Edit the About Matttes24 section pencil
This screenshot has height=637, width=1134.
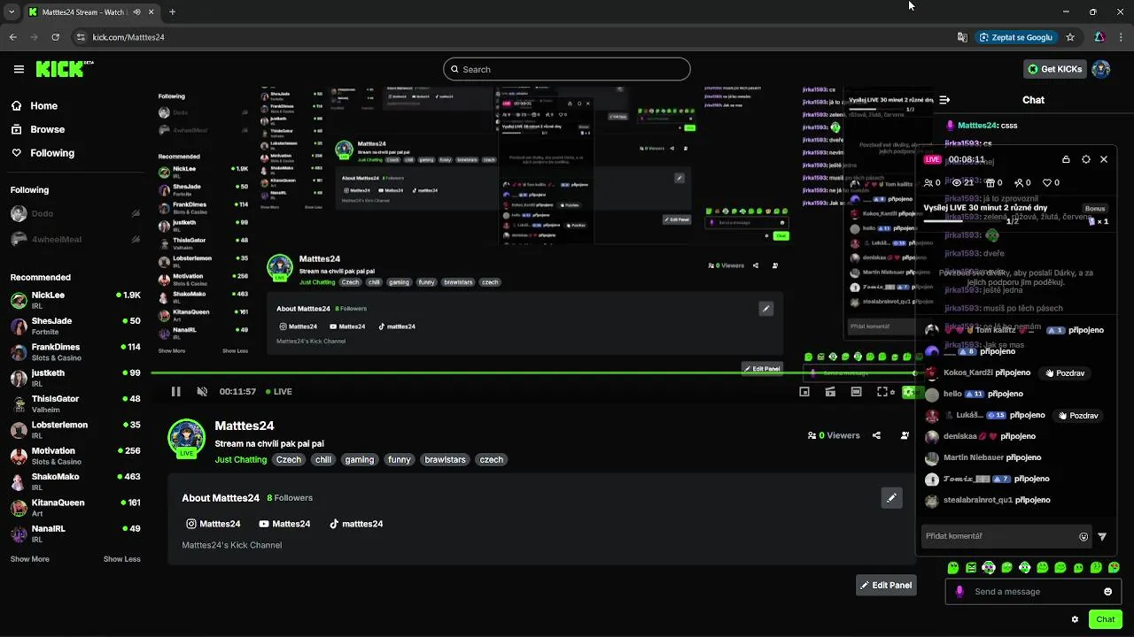click(x=891, y=498)
